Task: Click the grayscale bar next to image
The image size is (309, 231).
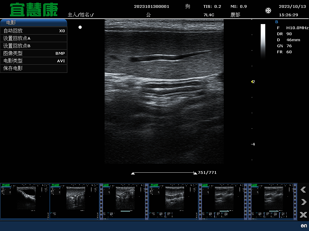Action: (x=263, y=41)
